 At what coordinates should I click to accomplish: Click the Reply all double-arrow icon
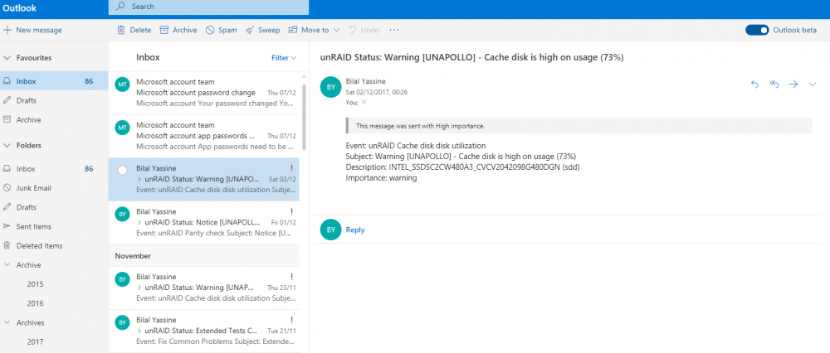(774, 84)
